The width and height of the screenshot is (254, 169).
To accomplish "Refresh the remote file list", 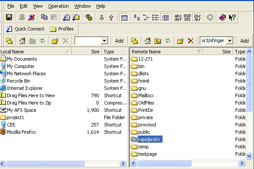I will [167, 41].
